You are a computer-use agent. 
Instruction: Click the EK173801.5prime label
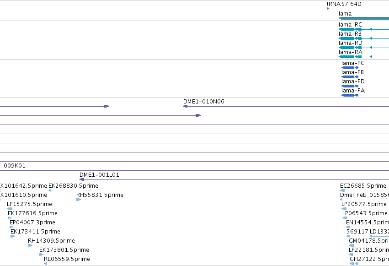64,250
